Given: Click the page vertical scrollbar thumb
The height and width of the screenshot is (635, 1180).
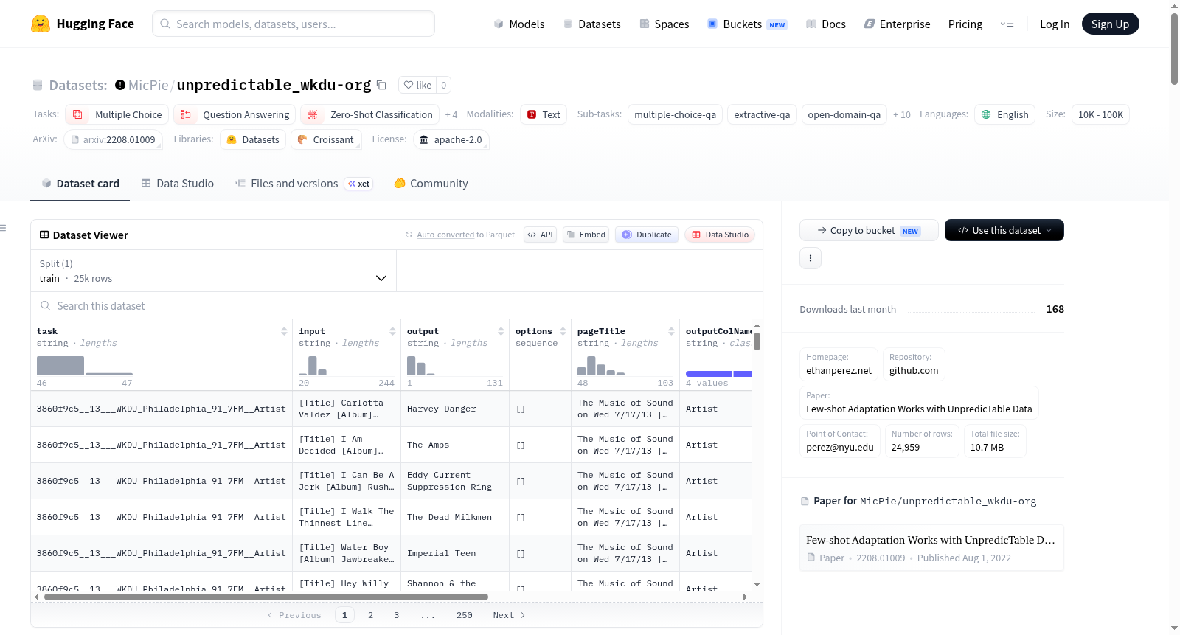Looking at the screenshot, I should [x=1174, y=49].
